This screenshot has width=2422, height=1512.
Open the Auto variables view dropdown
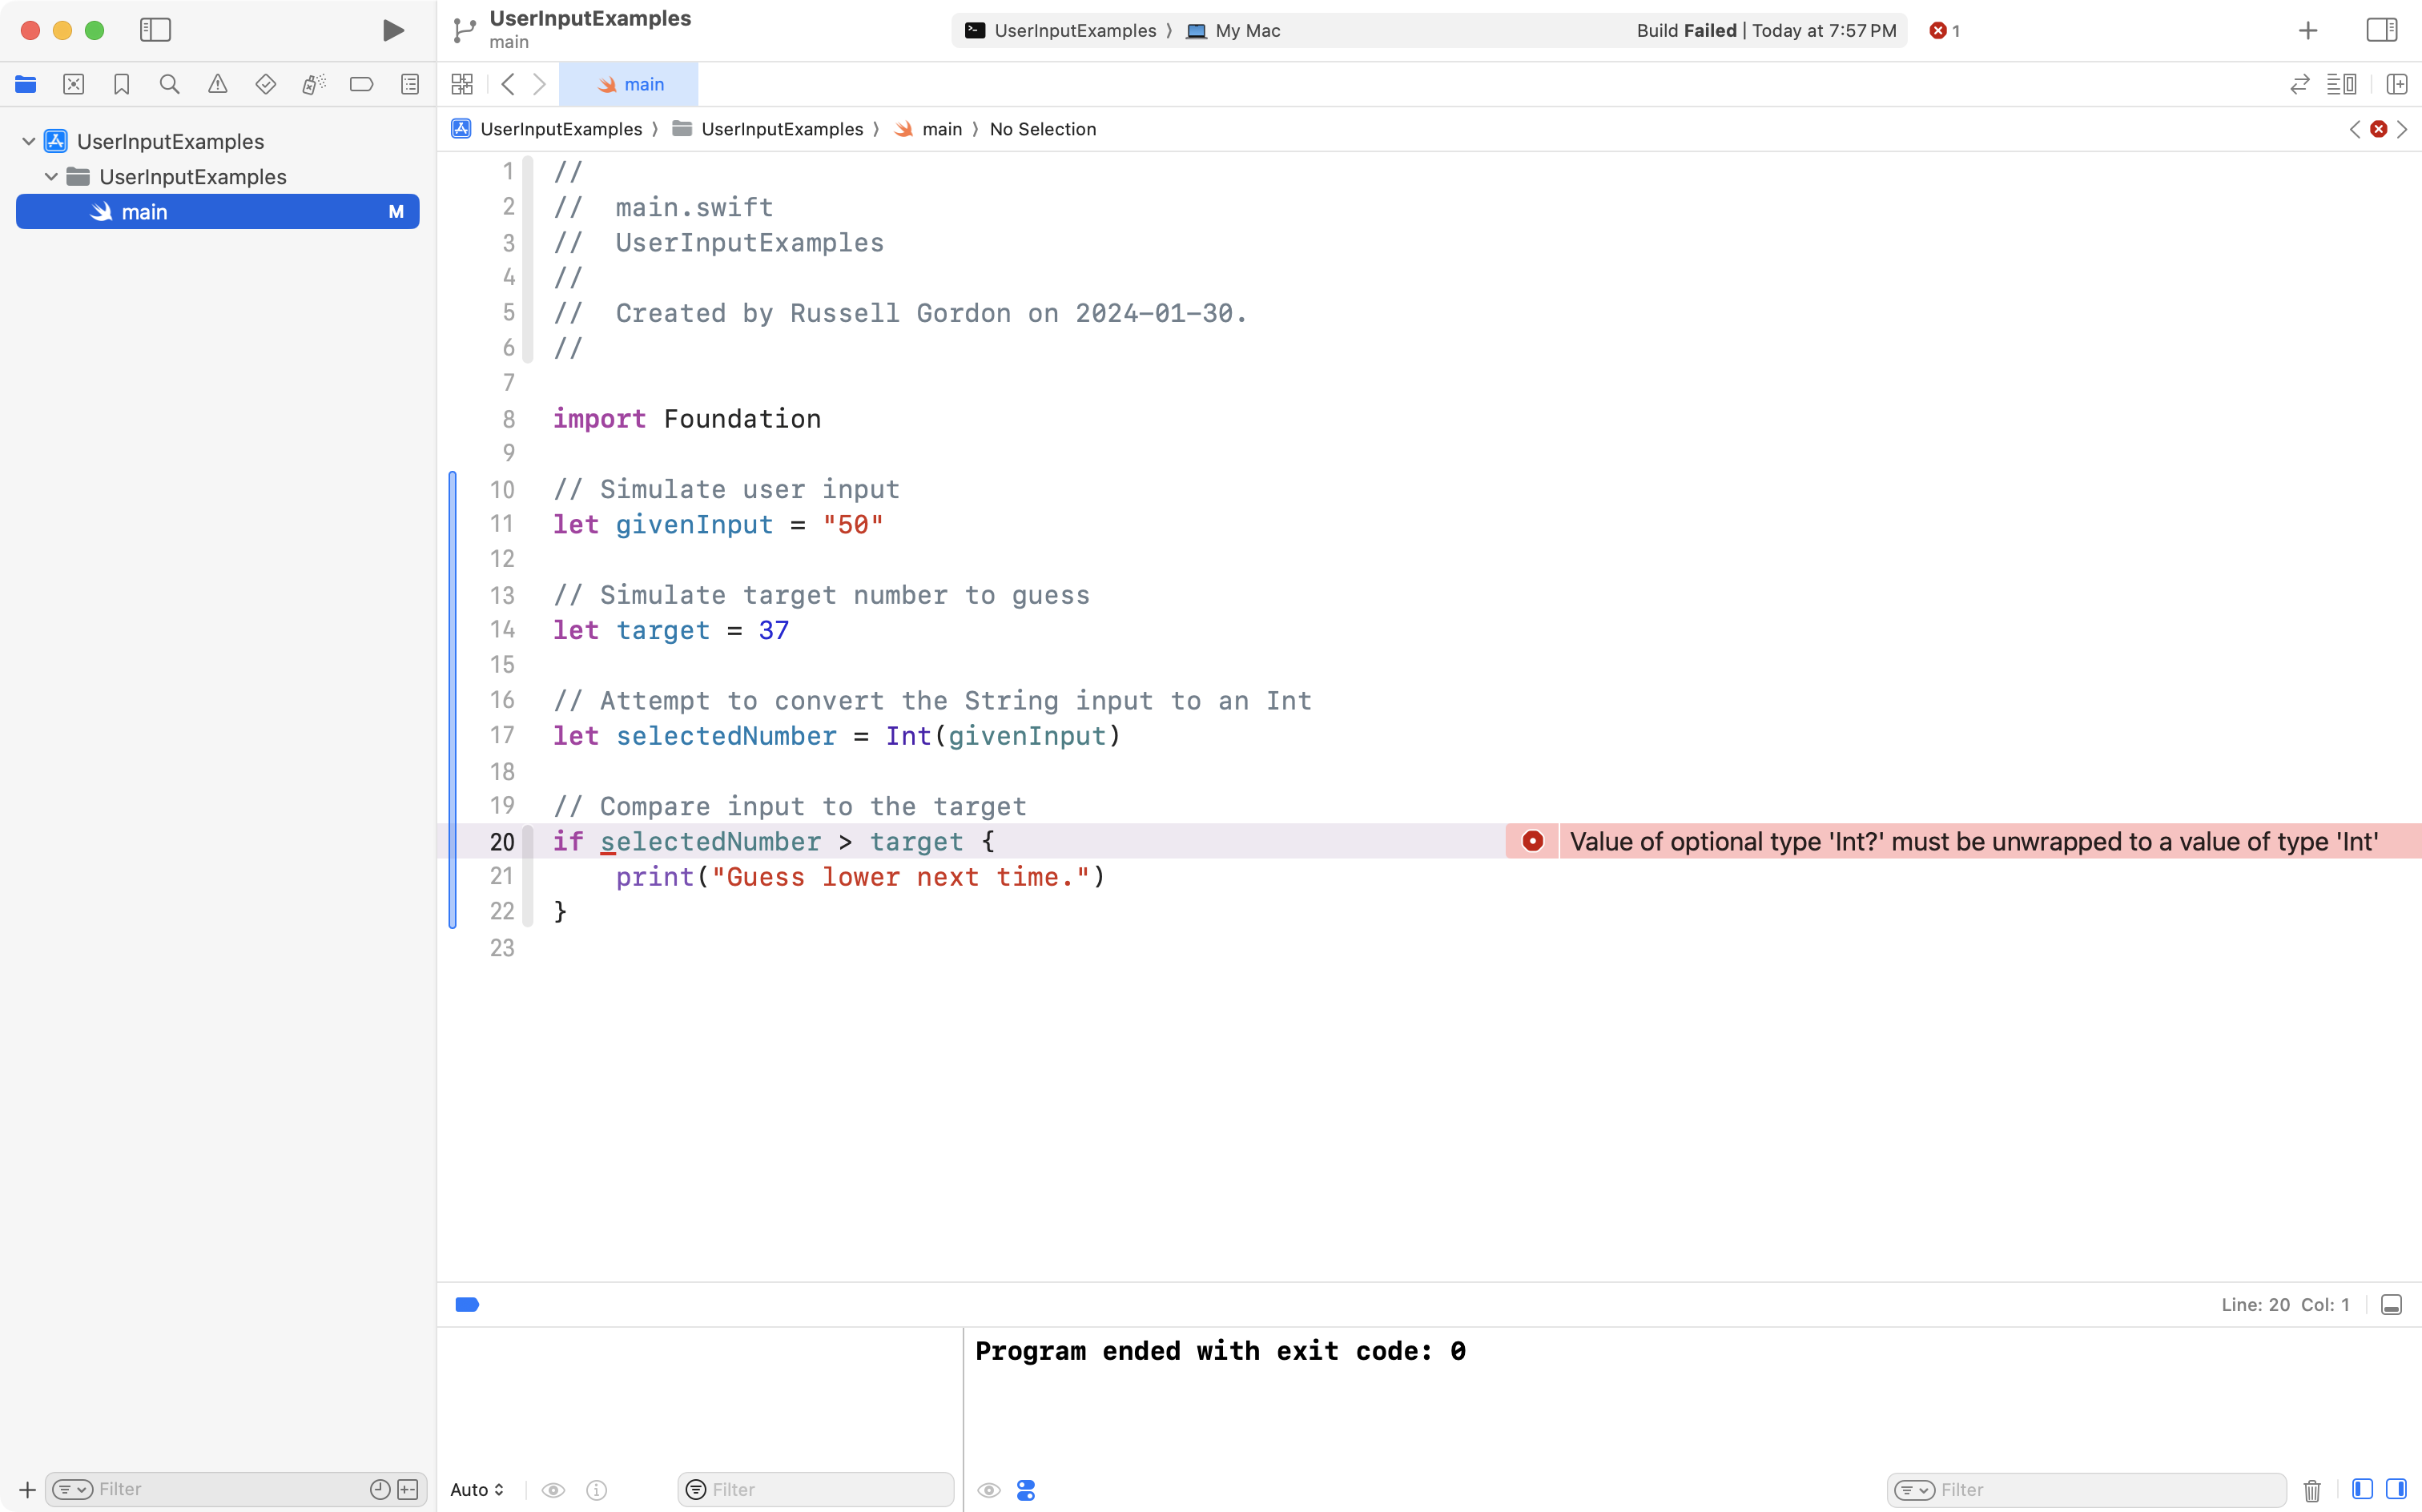point(476,1489)
